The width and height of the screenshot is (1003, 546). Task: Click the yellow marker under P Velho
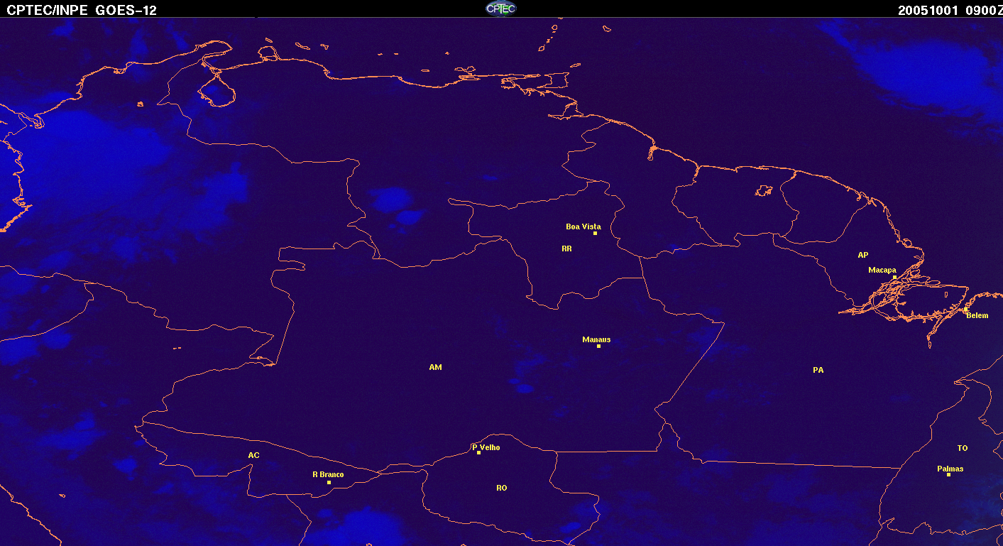(478, 452)
